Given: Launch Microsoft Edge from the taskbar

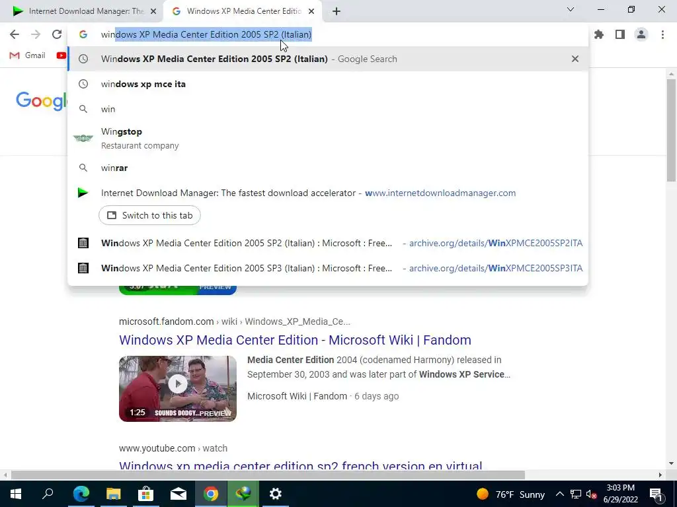Looking at the screenshot, I should [81, 494].
